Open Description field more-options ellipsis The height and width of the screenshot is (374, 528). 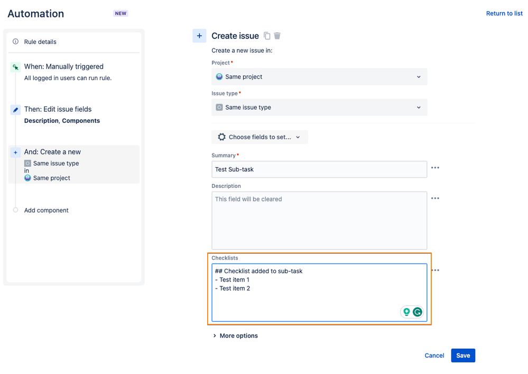tap(435, 198)
